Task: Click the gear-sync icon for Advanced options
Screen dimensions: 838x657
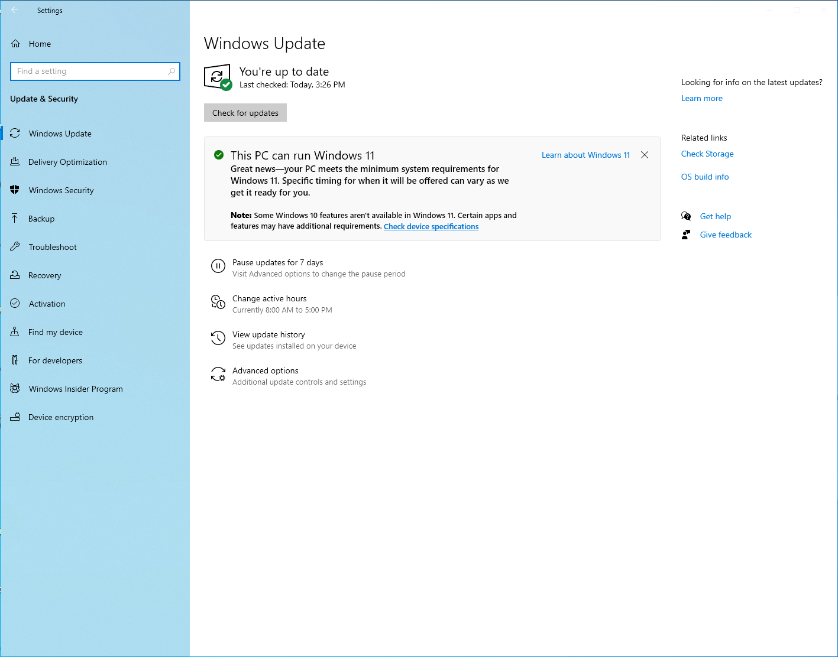Action: (218, 374)
